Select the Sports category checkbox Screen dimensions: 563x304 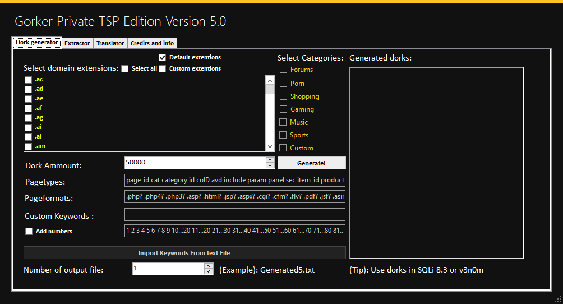click(283, 135)
